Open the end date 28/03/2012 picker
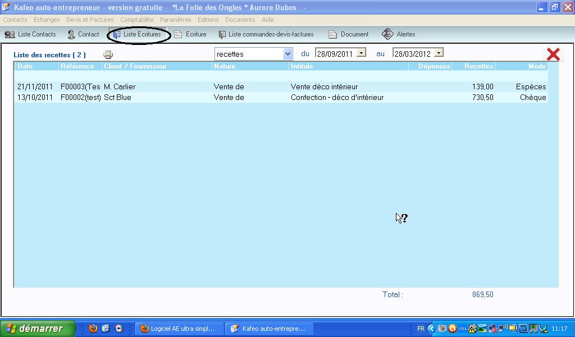The image size is (575, 337). 439,53
